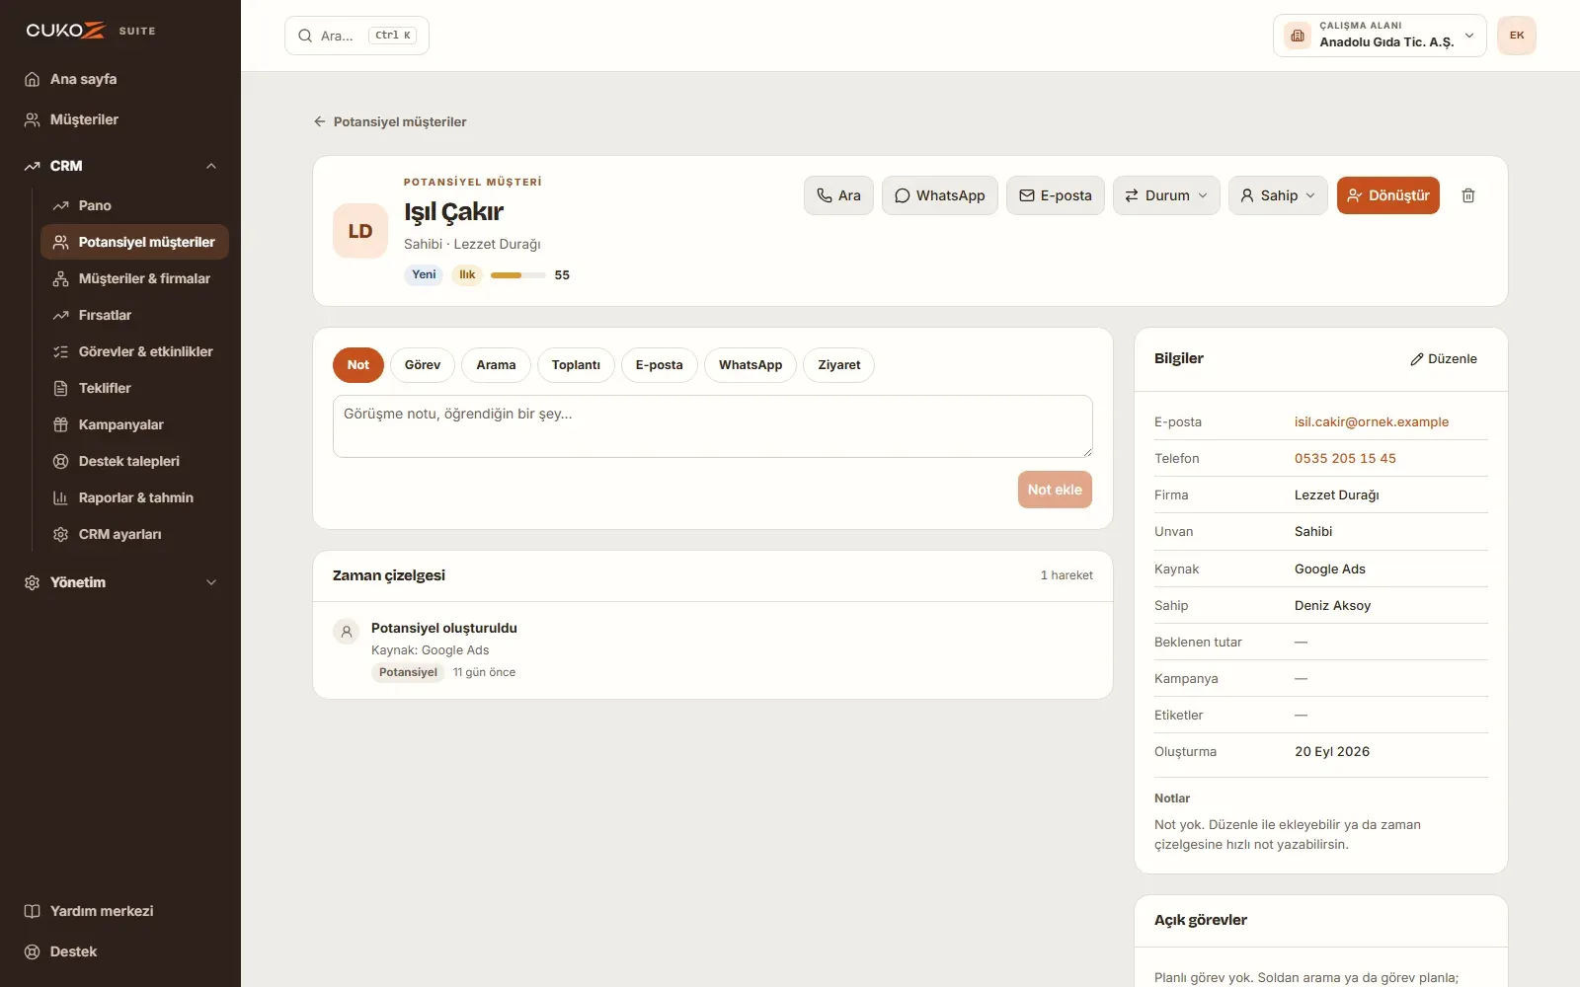Click the EK user avatar
The width and height of the screenshot is (1580, 987).
(1517, 36)
